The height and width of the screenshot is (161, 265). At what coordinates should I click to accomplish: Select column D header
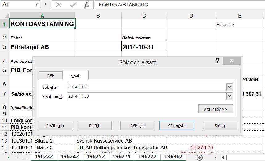point(191,16)
